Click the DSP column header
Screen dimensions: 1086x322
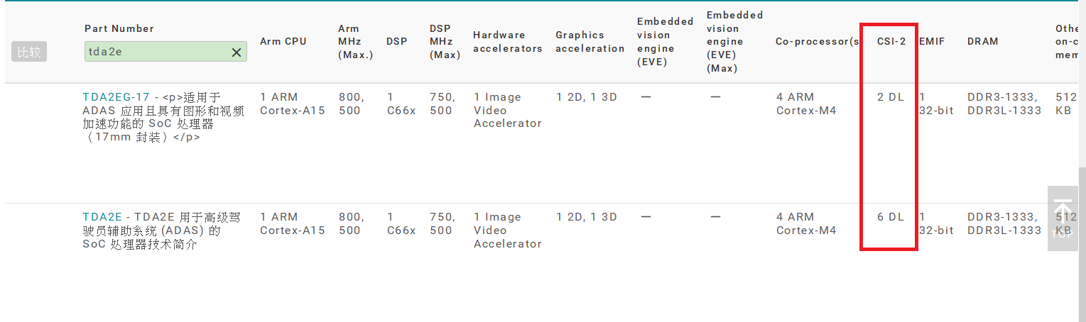[397, 41]
